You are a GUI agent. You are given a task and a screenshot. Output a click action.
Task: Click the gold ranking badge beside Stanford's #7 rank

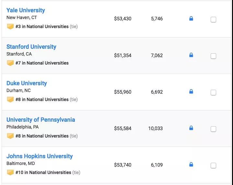click(10, 63)
